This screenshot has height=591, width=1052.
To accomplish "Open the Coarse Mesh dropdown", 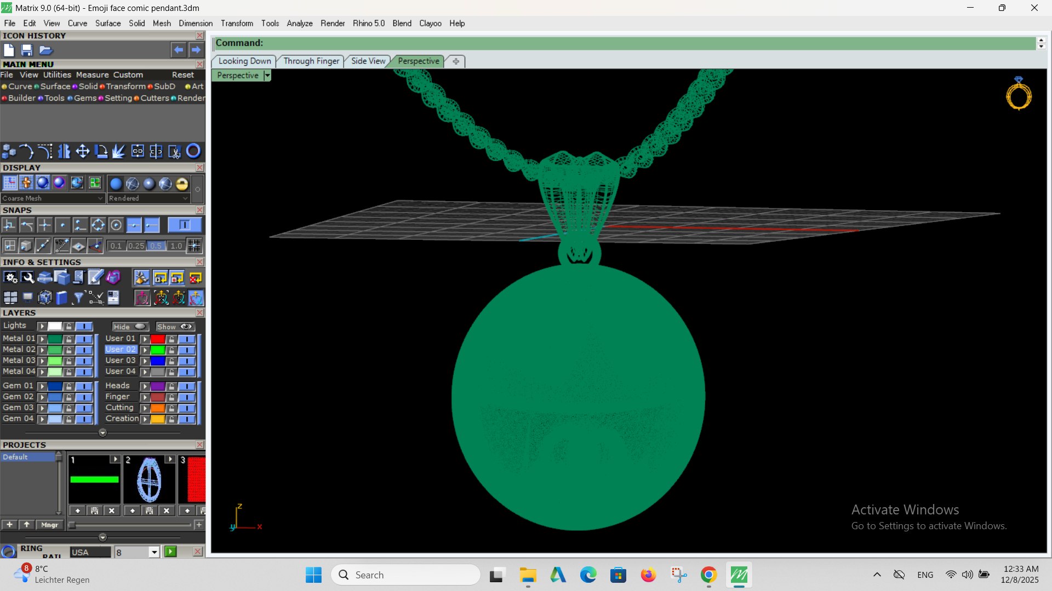I will point(53,198).
